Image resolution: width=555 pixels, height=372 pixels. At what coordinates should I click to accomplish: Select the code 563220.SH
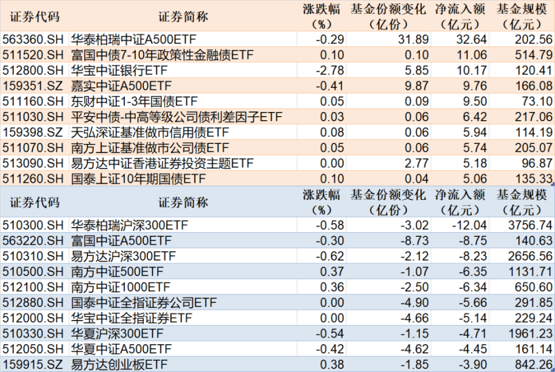pos(33,241)
